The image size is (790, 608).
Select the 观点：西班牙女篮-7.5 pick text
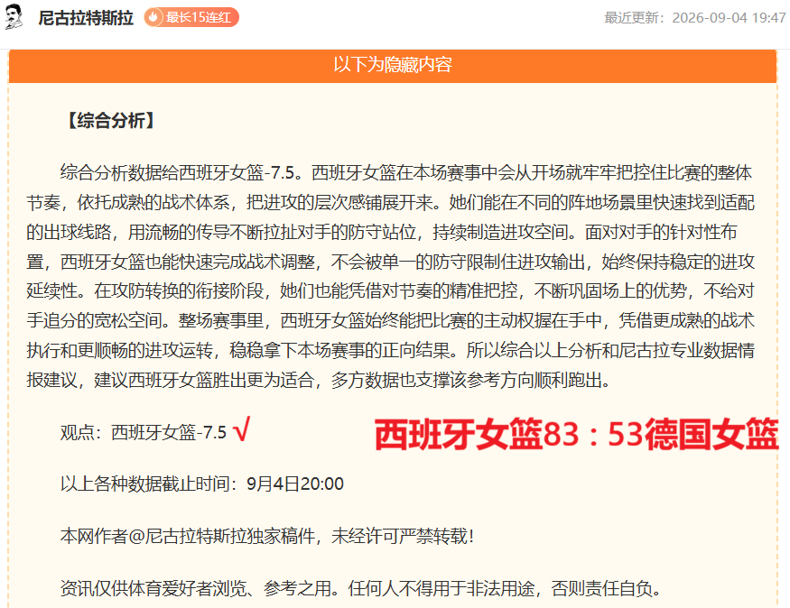143,432
